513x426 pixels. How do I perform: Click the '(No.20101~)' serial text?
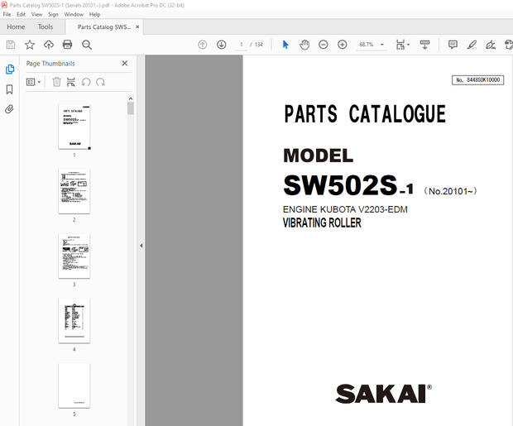(x=451, y=191)
